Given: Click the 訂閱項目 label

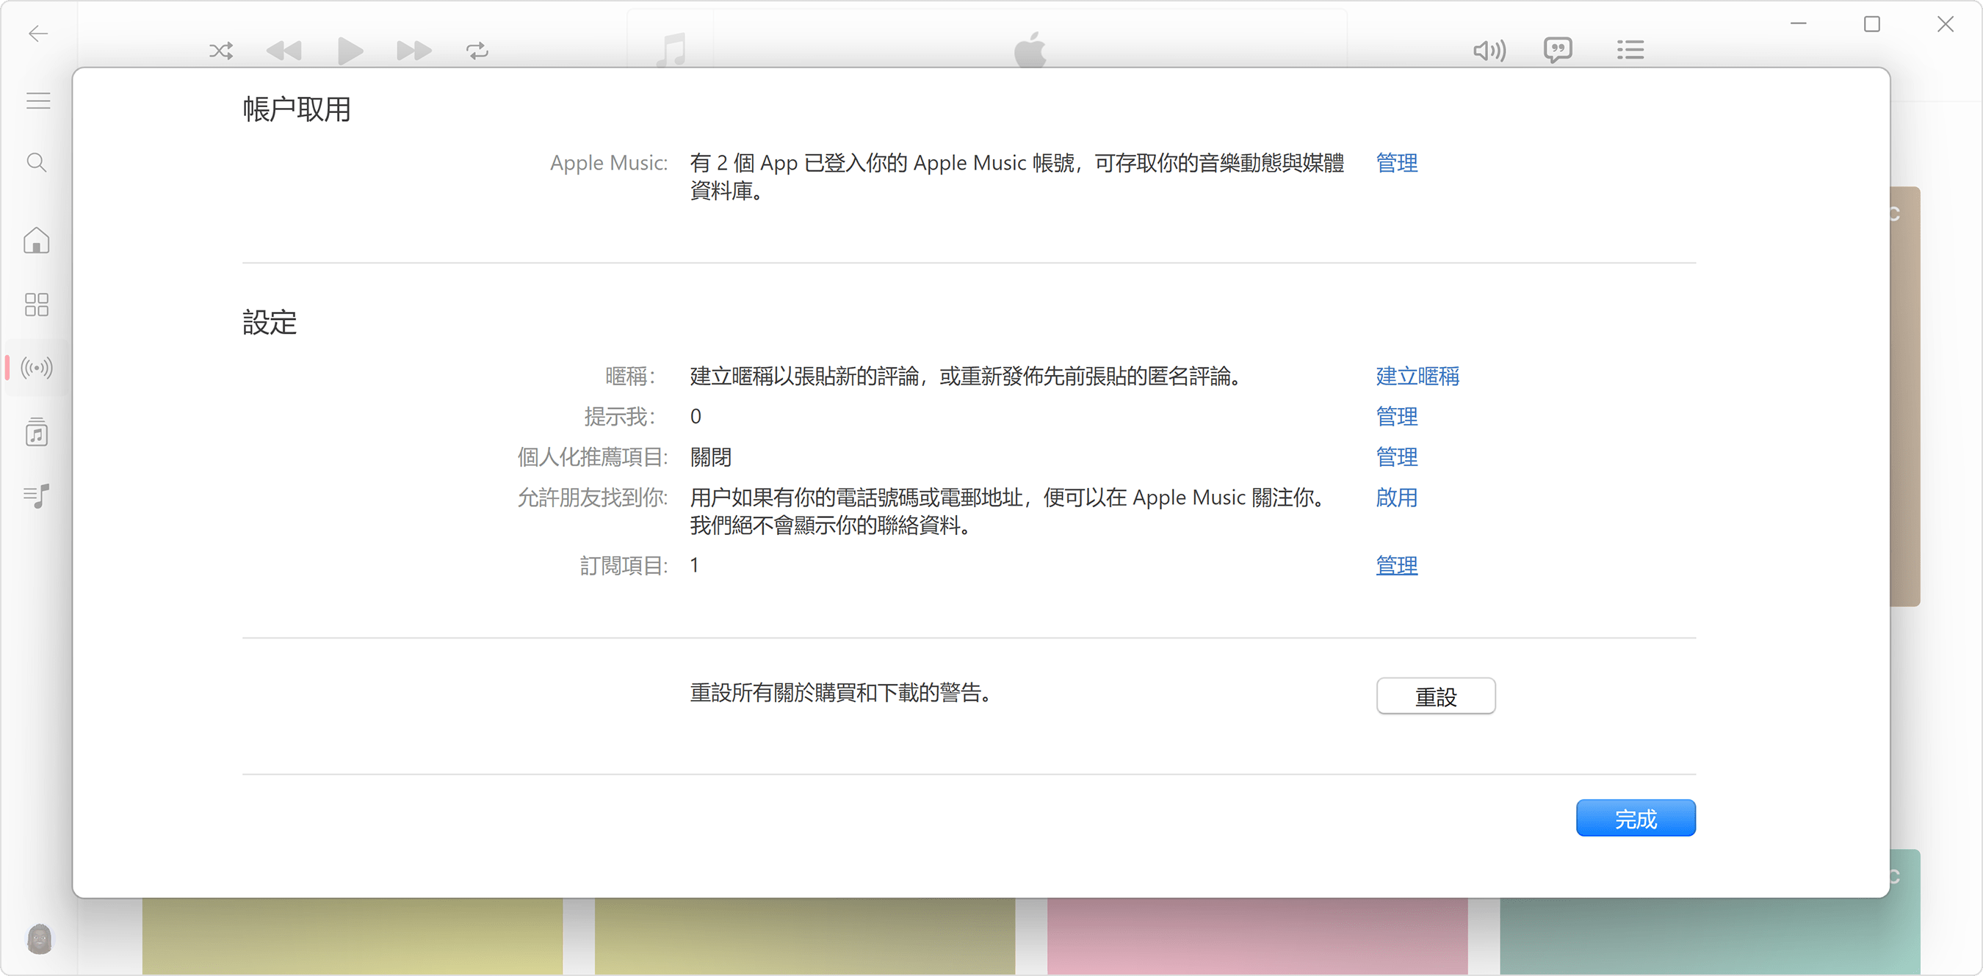Looking at the screenshot, I should [x=624, y=566].
